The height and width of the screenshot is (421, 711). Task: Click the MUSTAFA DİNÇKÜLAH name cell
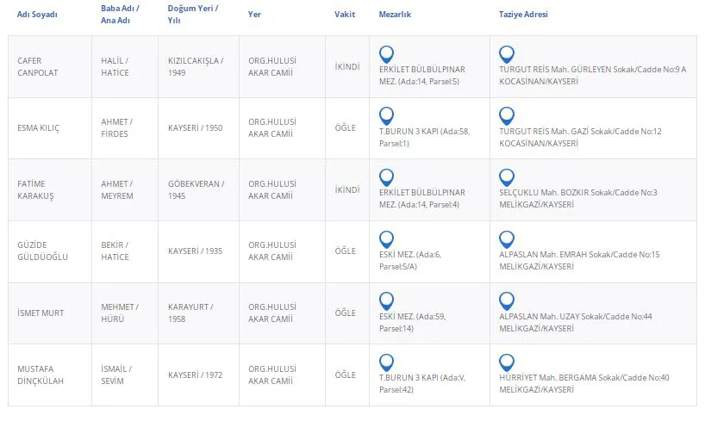pos(41,375)
